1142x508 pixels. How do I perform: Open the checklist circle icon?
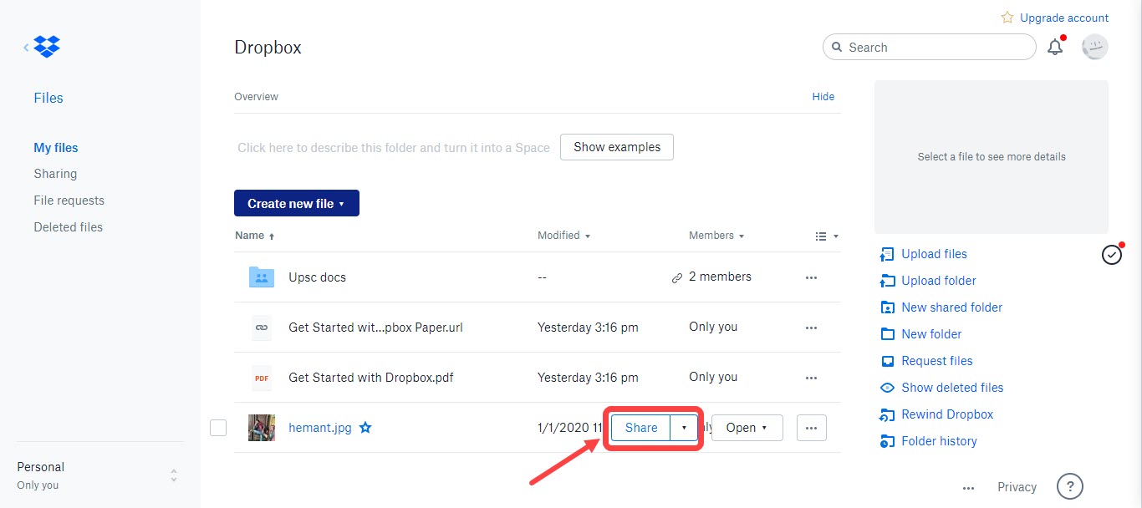1111,255
